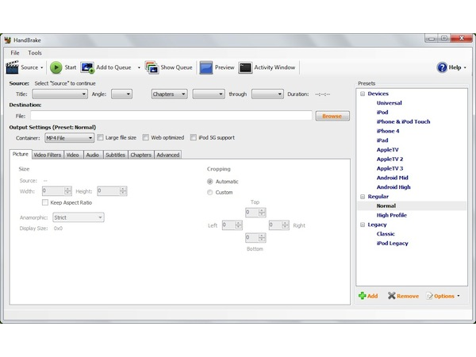
Task: Select Custom cropping radio button
Action: click(x=209, y=193)
